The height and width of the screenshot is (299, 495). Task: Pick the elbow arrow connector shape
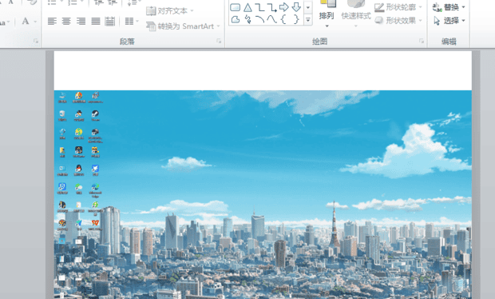coord(271,7)
